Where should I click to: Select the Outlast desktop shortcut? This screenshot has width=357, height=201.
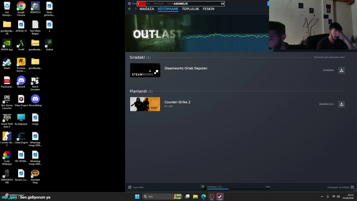pos(49,45)
